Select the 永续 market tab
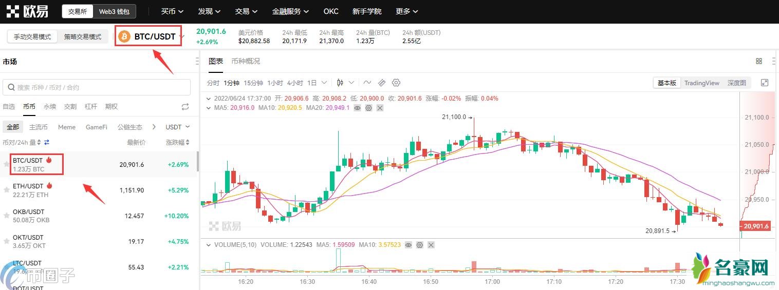 (50, 107)
